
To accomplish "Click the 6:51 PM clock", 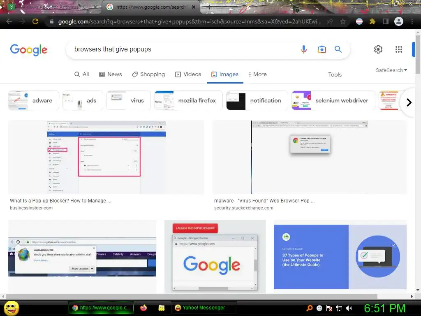I will [385, 308].
